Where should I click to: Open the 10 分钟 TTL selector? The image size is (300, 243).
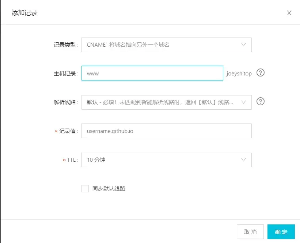167,160
